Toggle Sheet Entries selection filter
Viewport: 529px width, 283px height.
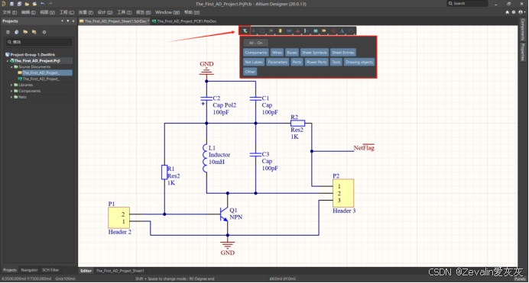coord(343,53)
